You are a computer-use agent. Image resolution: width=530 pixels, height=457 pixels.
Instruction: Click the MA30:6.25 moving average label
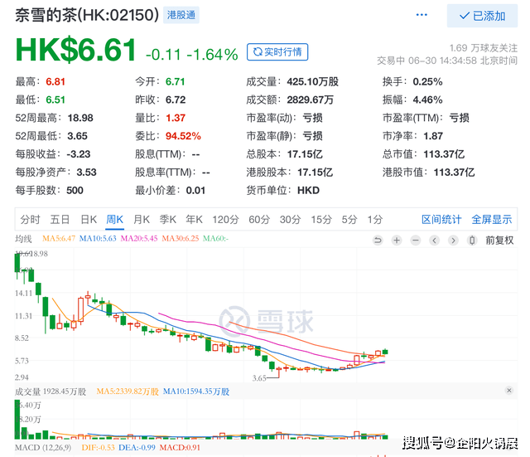click(x=181, y=238)
